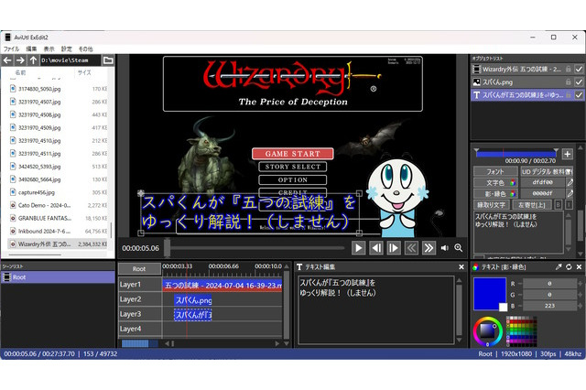Click the blue object time range bar
Image resolution: width=586 pixels, height=390 pixels.
515,153
